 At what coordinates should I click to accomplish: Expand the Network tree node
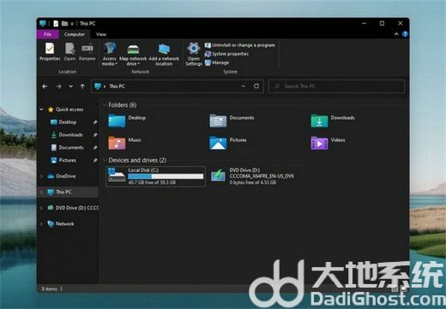[42, 223]
